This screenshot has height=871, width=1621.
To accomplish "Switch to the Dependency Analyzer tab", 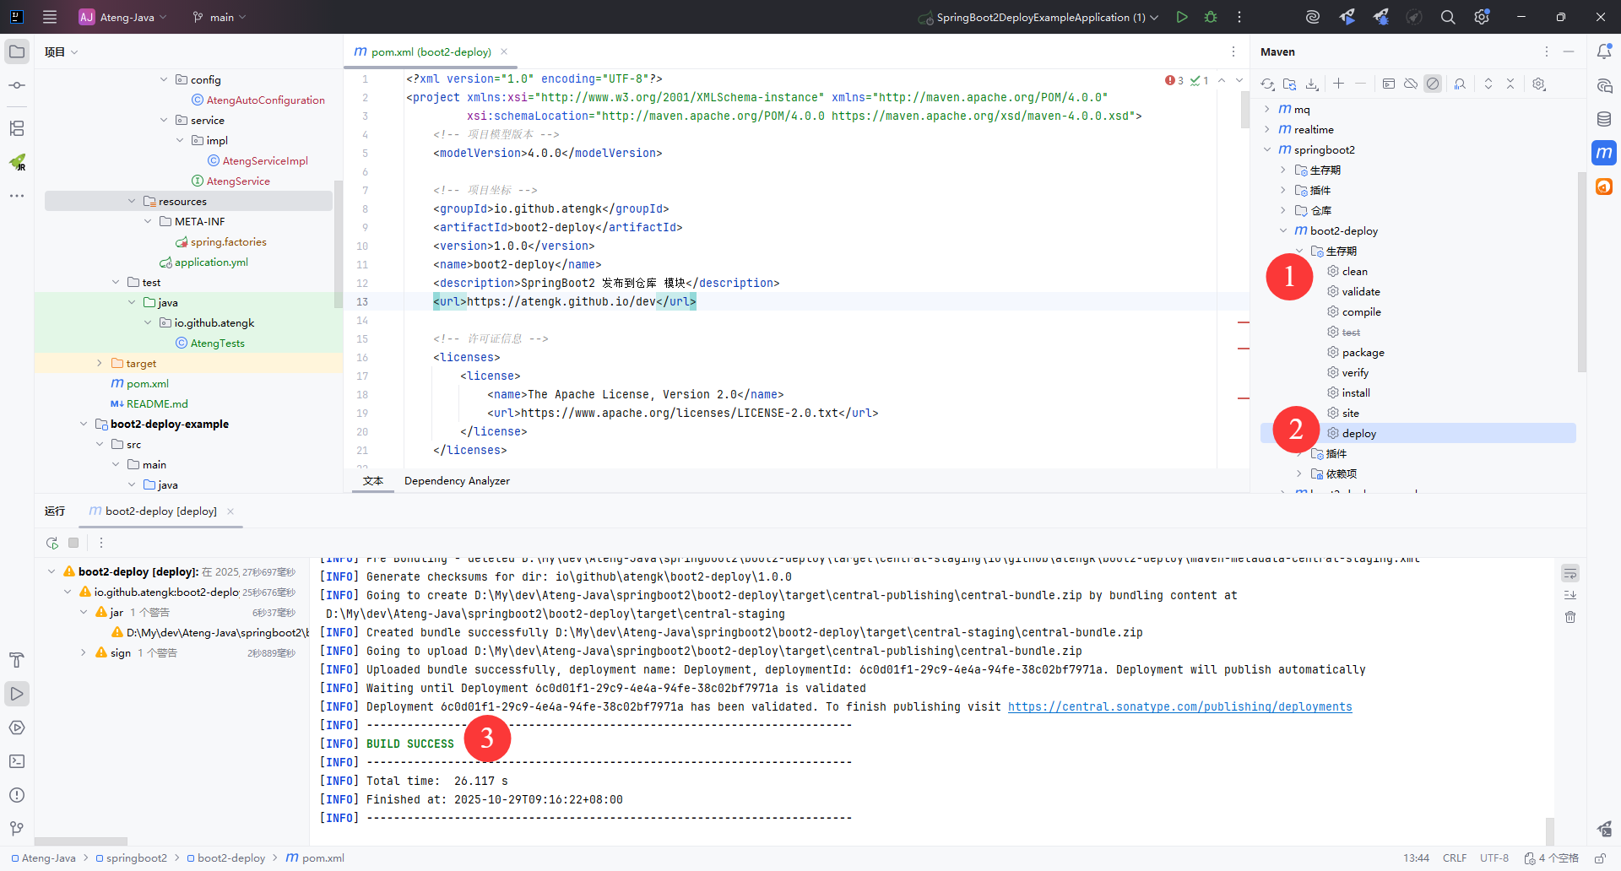I will 457,481.
